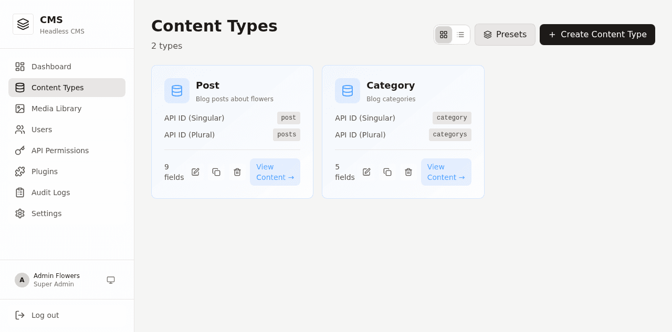Click the 'category' singular API ID
This screenshot has width=672, height=332.
pyautogui.click(x=452, y=118)
